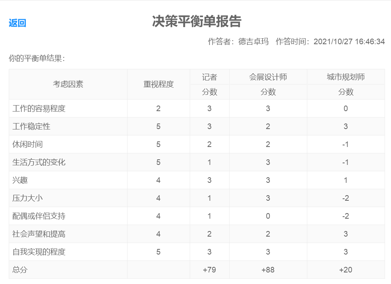Viewport: 391px width, 284px height.
Task: Click the +88 total score for 会展设计师
Action: (268, 270)
